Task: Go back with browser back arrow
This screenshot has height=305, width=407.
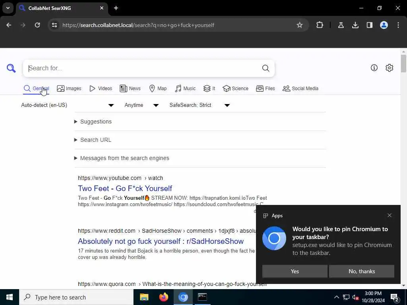Action: (x=9, y=25)
